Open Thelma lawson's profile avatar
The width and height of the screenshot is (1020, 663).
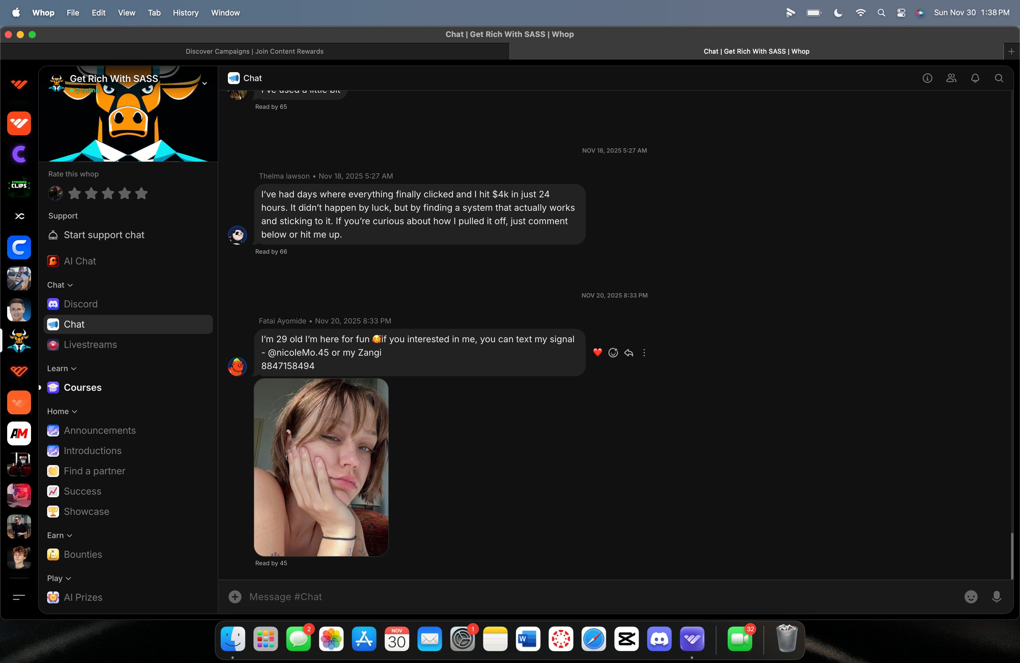pyautogui.click(x=237, y=235)
